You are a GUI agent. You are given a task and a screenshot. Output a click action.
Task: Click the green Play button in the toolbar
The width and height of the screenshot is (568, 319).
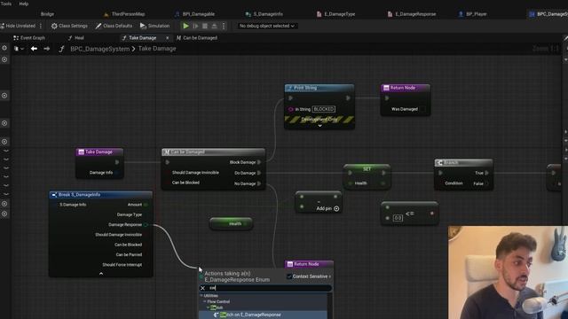pyautogui.click(x=185, y=26)
